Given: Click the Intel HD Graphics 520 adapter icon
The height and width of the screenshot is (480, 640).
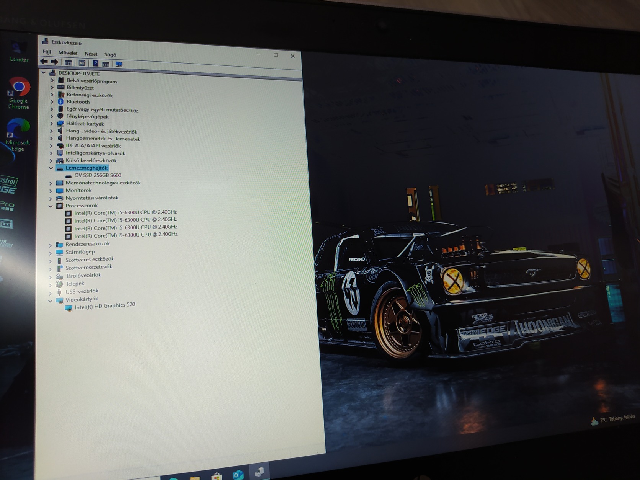Looking at the screenshot, I should point(69,308).
